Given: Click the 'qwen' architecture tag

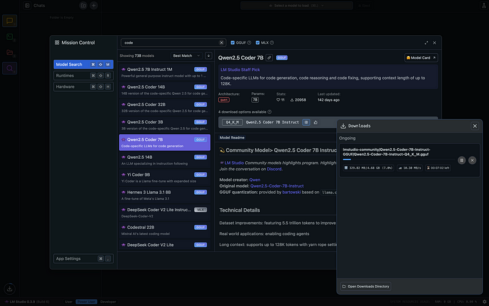Looking at the screenshot, I should 224,100.
